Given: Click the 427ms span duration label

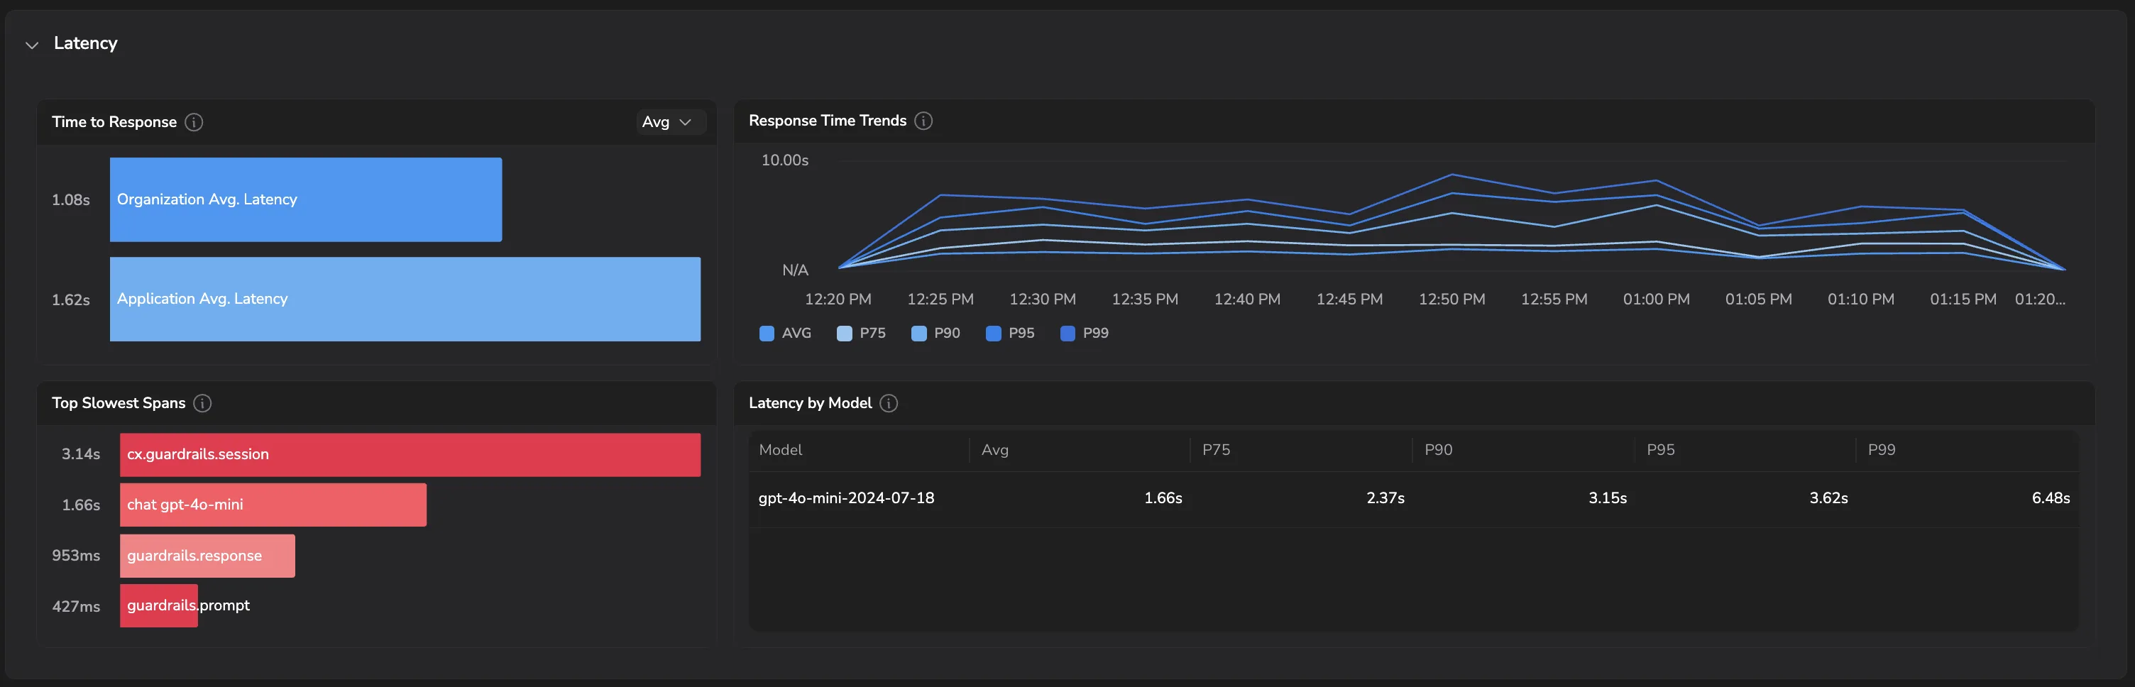Looking at the screenshot, I should pos(76,607).
